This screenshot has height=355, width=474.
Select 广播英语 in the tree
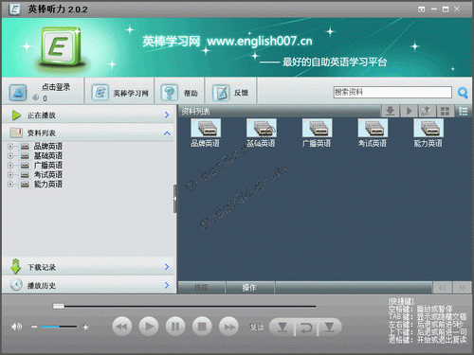48,165
